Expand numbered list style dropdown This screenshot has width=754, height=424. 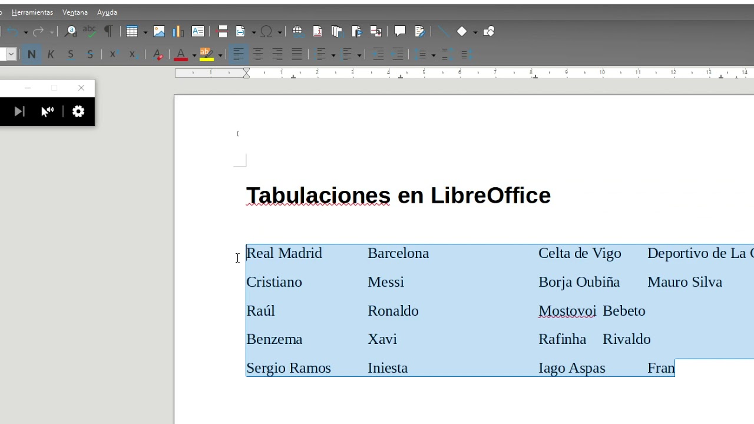click(x=359, y=55)
